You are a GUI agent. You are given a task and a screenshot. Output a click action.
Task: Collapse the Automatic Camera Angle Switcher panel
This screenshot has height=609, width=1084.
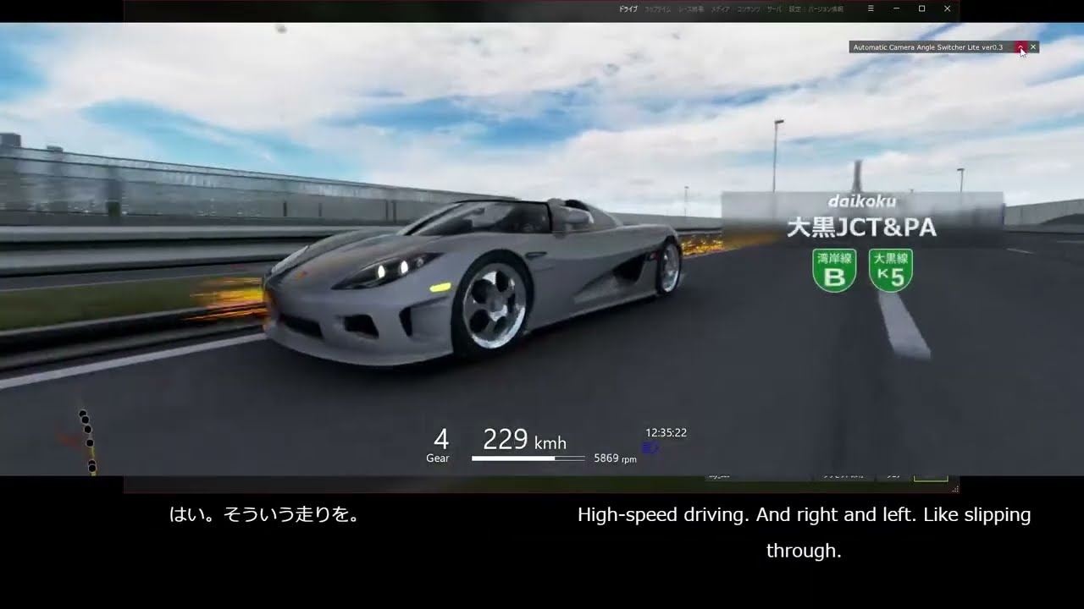1021,47
